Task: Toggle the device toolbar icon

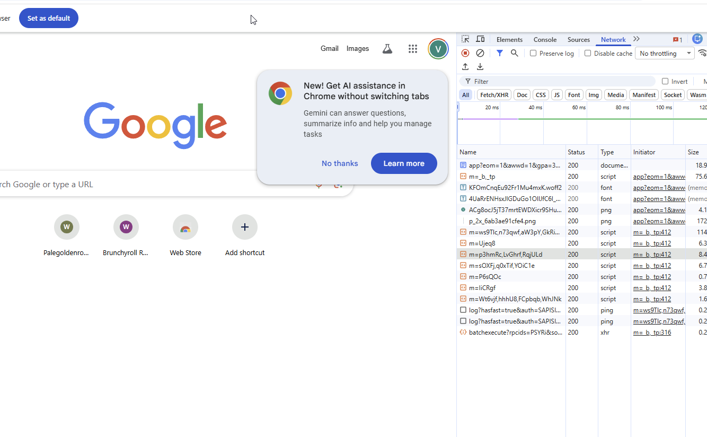Action: tap(480, 39)
